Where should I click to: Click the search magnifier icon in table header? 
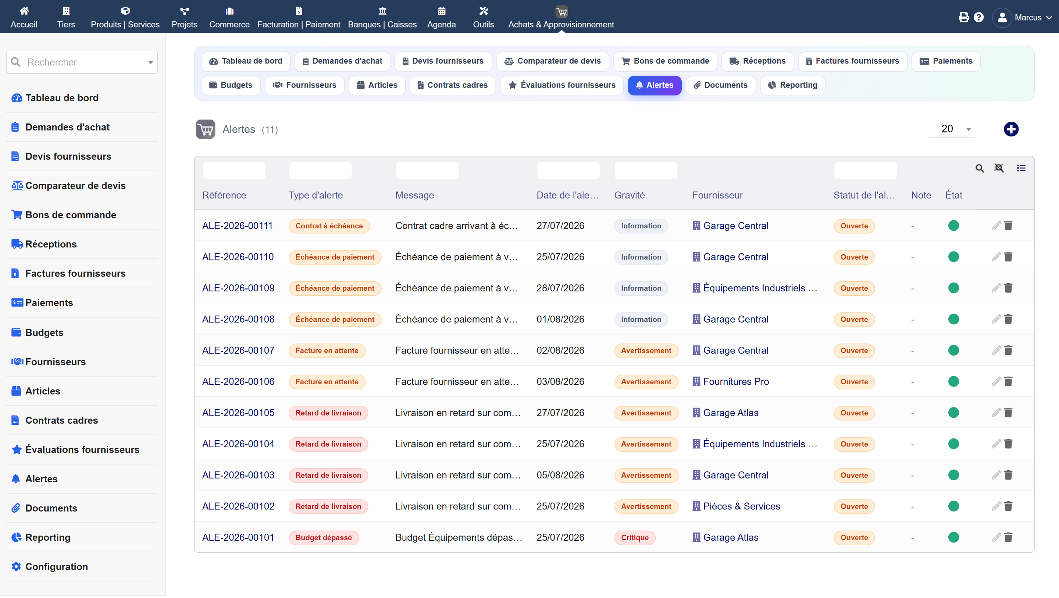pos(980,168)
